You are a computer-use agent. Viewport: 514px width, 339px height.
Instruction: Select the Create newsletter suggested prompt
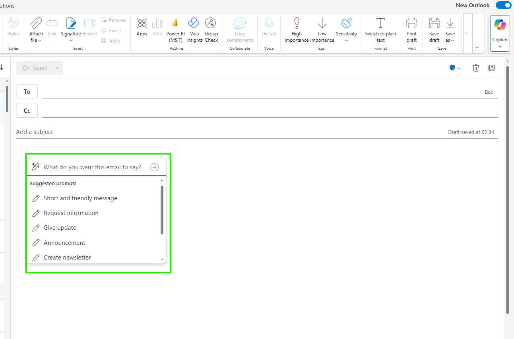click(x=66, y=257)
